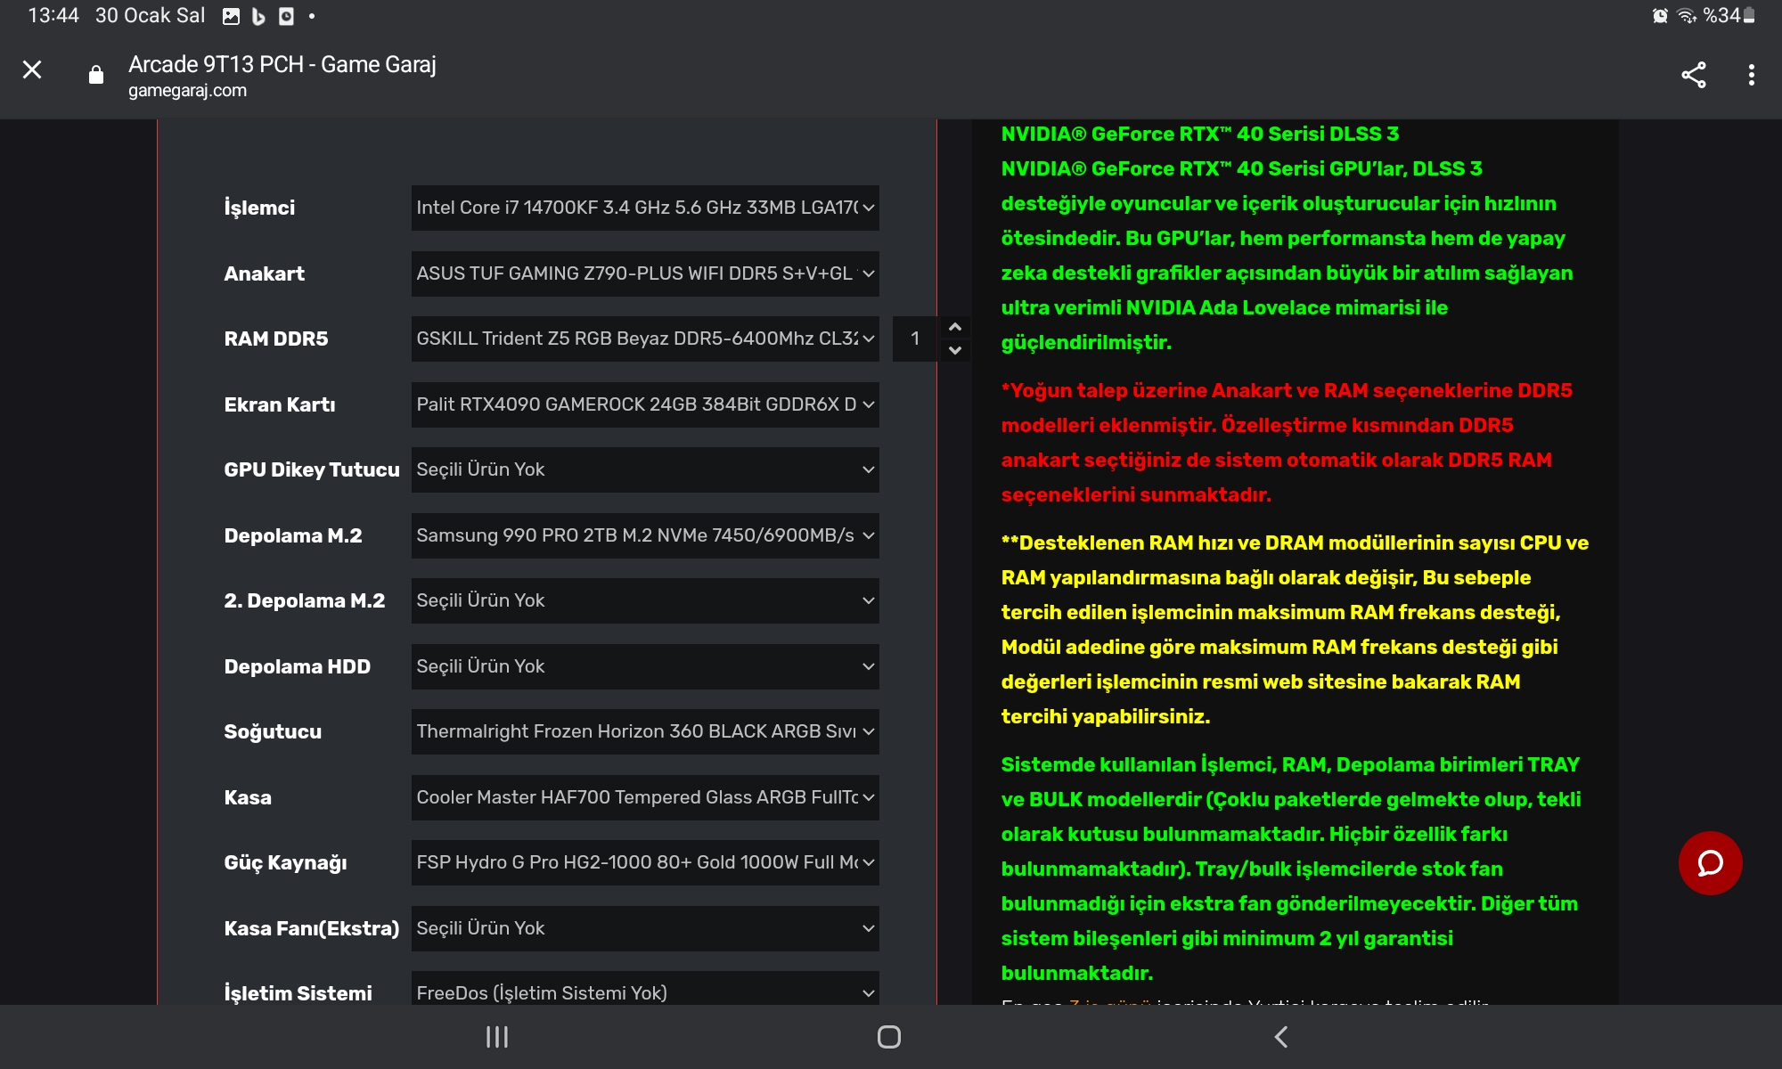Expand the 2. Depolama M.2 dropdown
Screen dimensions: 1782x1069
pos(645,600)
